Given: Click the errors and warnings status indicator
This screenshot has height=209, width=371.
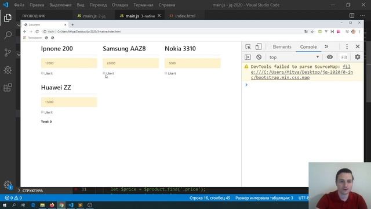Looking at the screenshot, I should point(13,198).
